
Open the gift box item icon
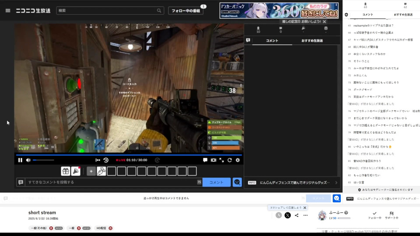[66, 171]
